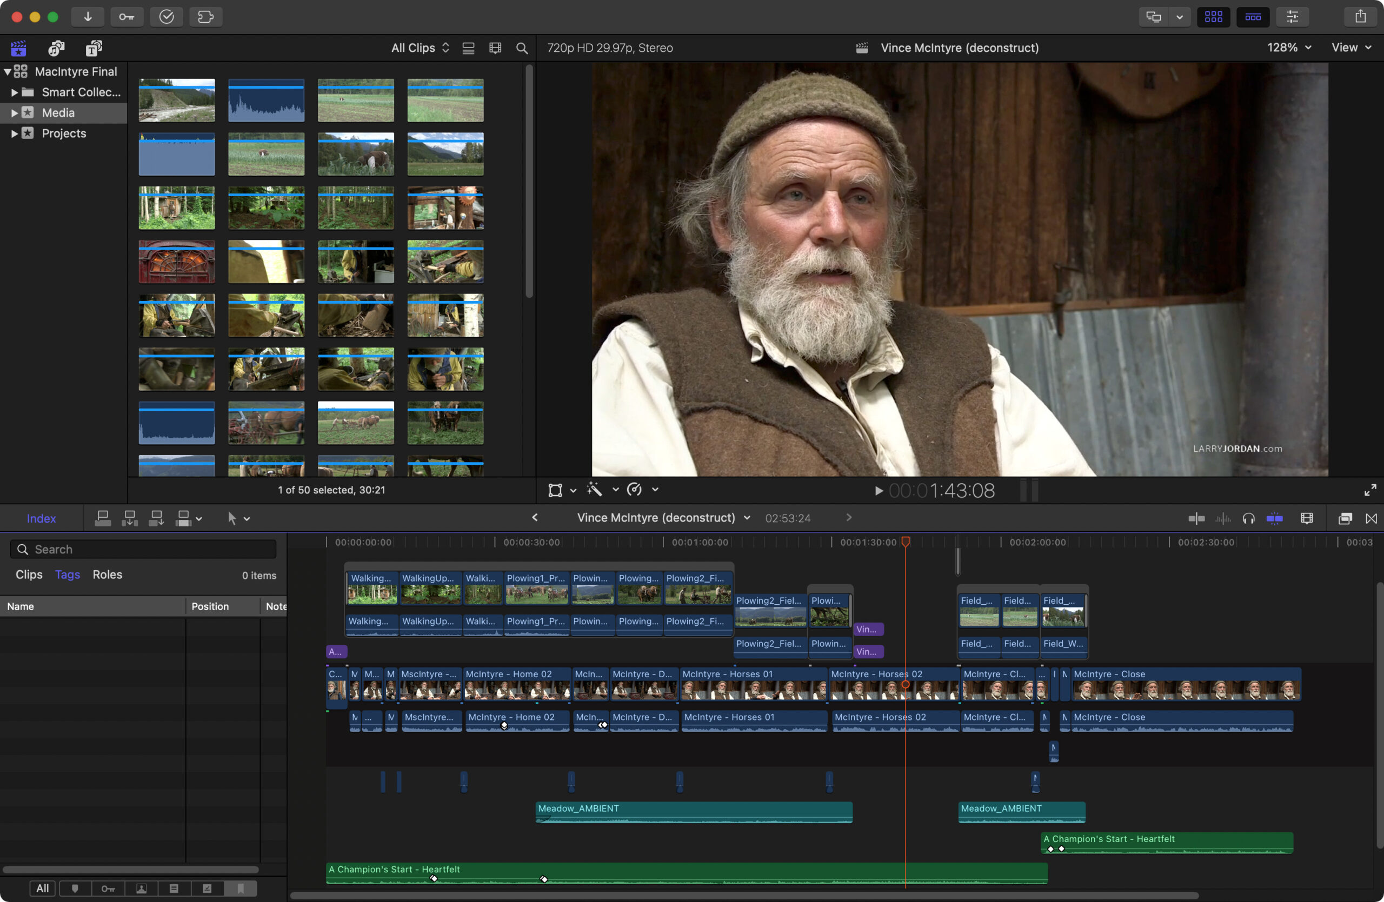
Task: Open the Titles and Generators sidebar
Action: 94,48
